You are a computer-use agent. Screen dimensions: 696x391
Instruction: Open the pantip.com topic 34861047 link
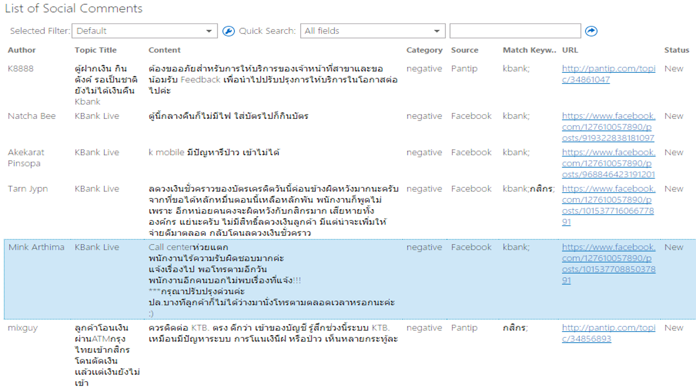(x=608, y=74)
